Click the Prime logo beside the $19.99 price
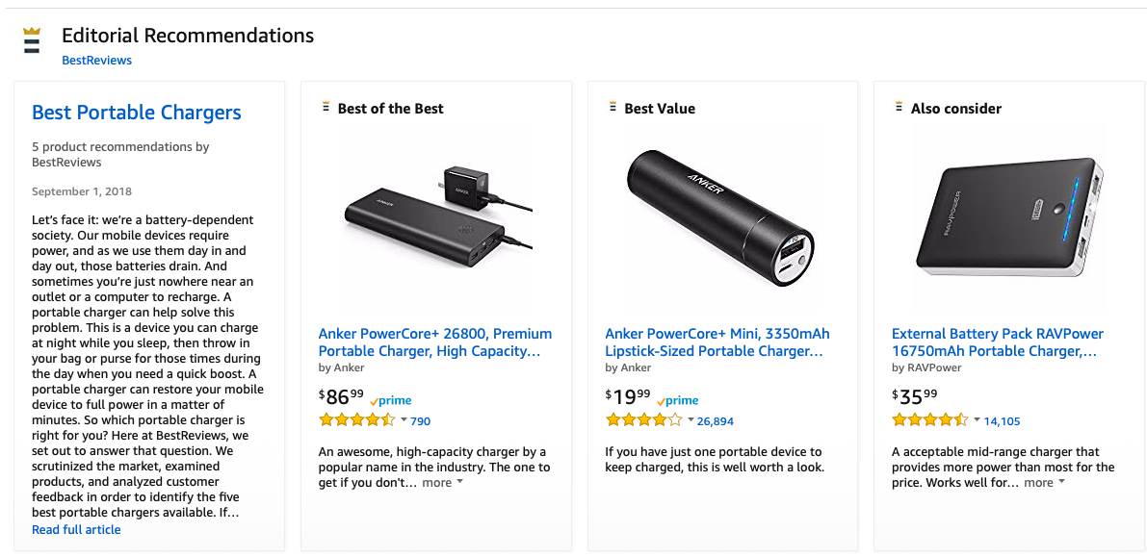This screenshot has height=557, width=1147. point(678,400)
